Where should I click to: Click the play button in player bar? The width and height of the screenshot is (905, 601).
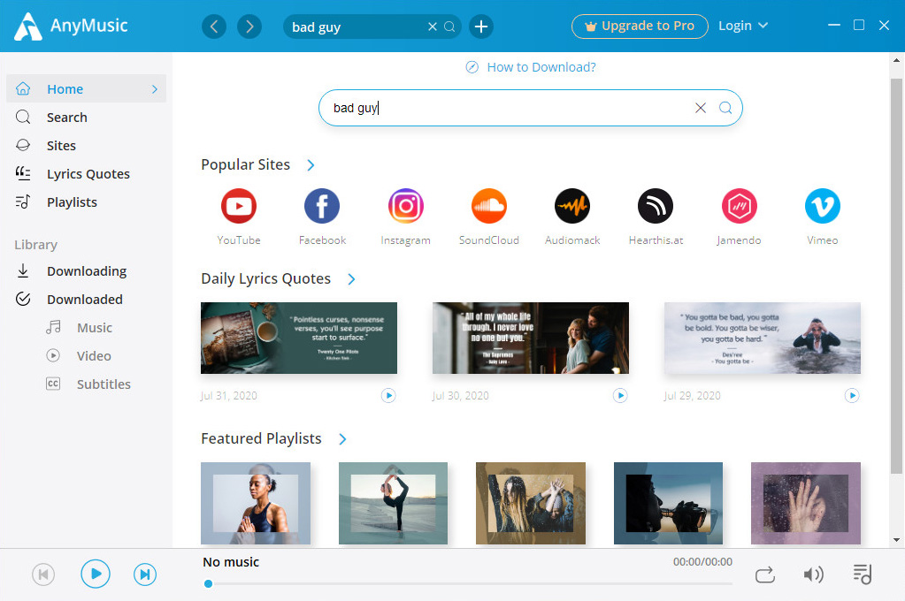[96, 574]
